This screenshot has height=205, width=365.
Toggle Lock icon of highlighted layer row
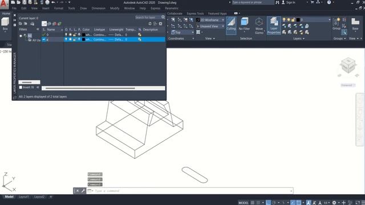pyautogui.click(x=75, y=39)
